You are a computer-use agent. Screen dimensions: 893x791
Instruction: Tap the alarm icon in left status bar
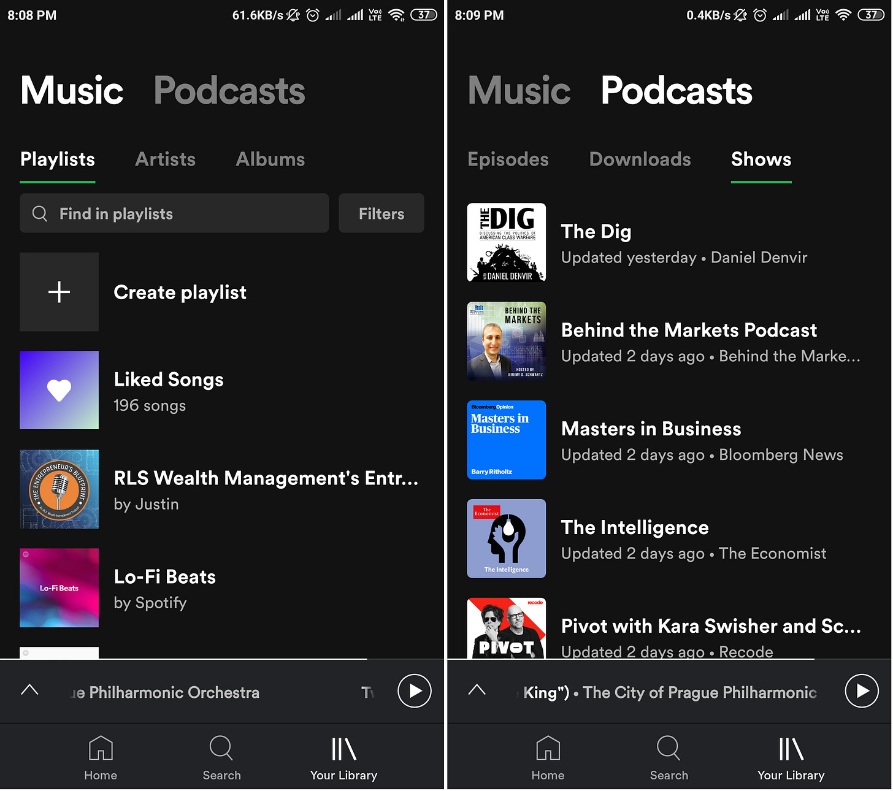click(x=313, y=15)
